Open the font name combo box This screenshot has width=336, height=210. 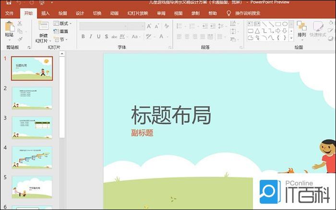point(111,26)
